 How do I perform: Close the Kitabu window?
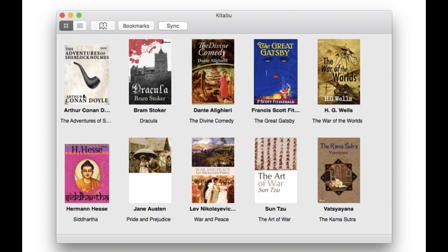62,15
